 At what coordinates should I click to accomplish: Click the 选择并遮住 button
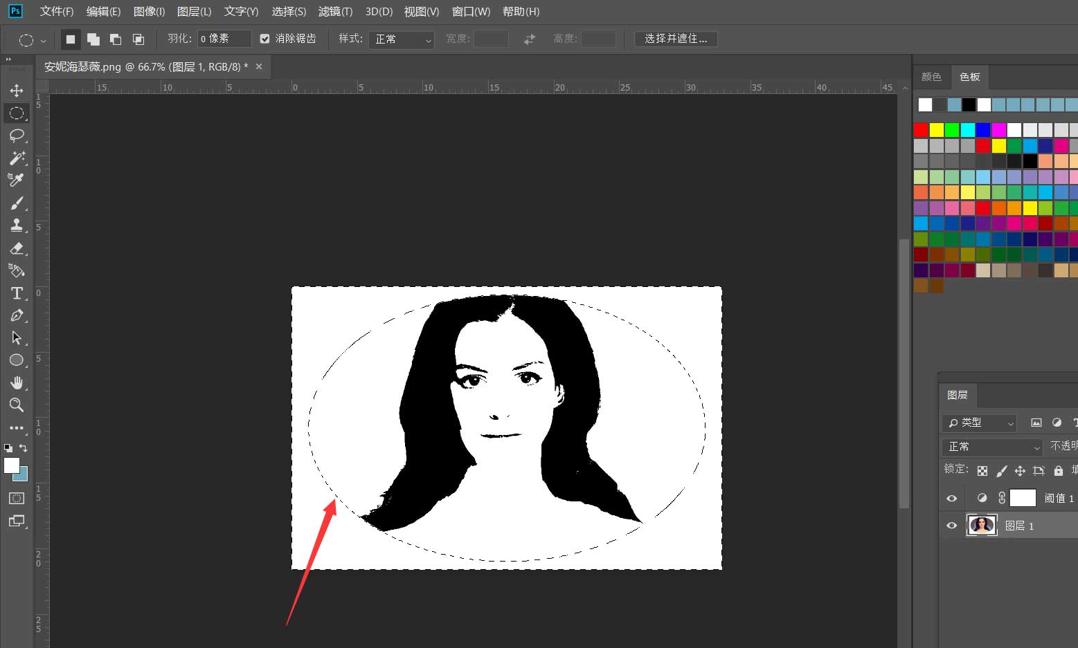coord(676,39)
